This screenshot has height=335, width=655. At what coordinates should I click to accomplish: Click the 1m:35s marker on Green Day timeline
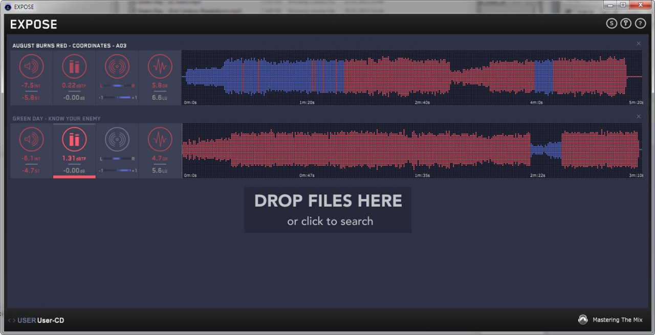[x=422, y=175]
